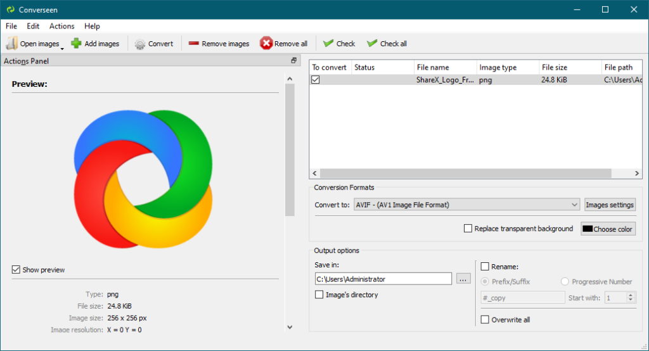The height and width of the screenshot is (351, 649).
Task: Open the Edit menu
Action: point(33,26)
